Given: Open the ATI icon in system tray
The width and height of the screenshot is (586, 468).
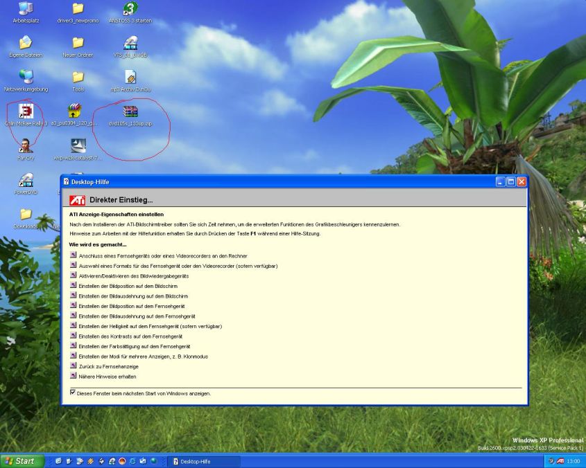Looking at the screenshot, I should [560, 461].
